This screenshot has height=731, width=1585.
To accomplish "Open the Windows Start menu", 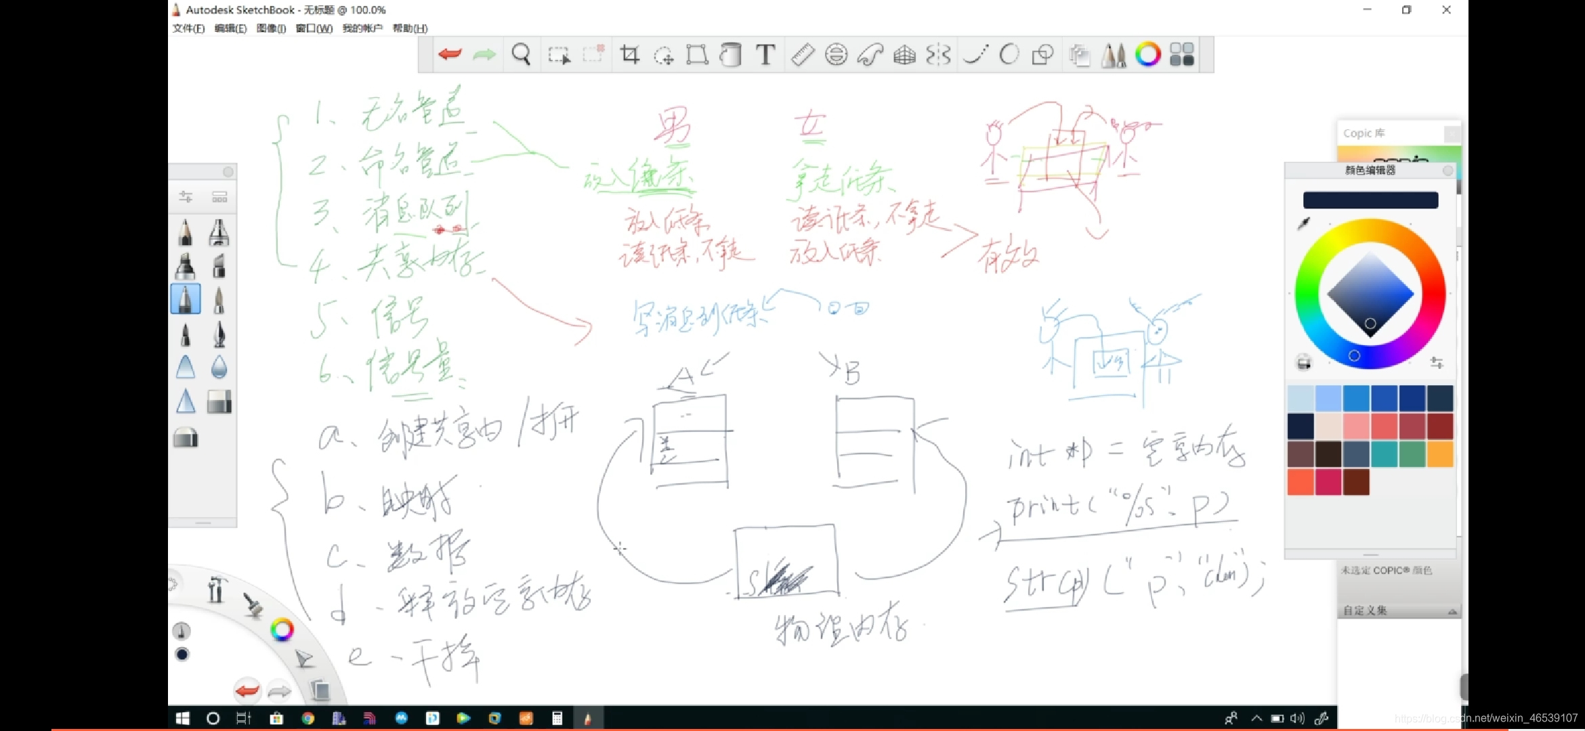I will (183, 718).
